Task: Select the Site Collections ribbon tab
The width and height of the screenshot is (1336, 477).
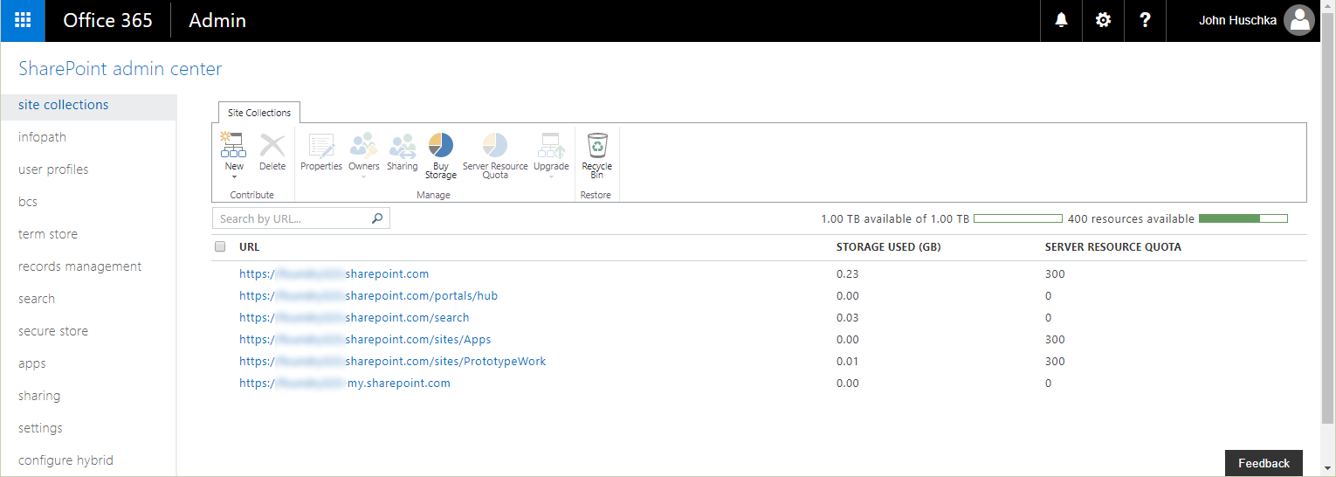Action: coord(259,113)
